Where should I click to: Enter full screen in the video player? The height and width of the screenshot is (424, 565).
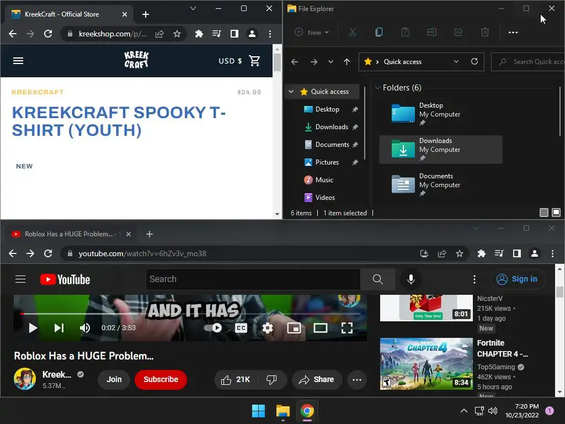coord(347,328)
